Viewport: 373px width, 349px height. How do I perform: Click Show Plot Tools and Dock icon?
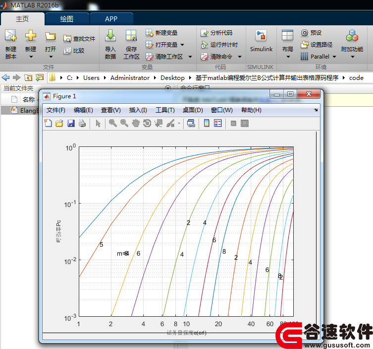point(245,123)
